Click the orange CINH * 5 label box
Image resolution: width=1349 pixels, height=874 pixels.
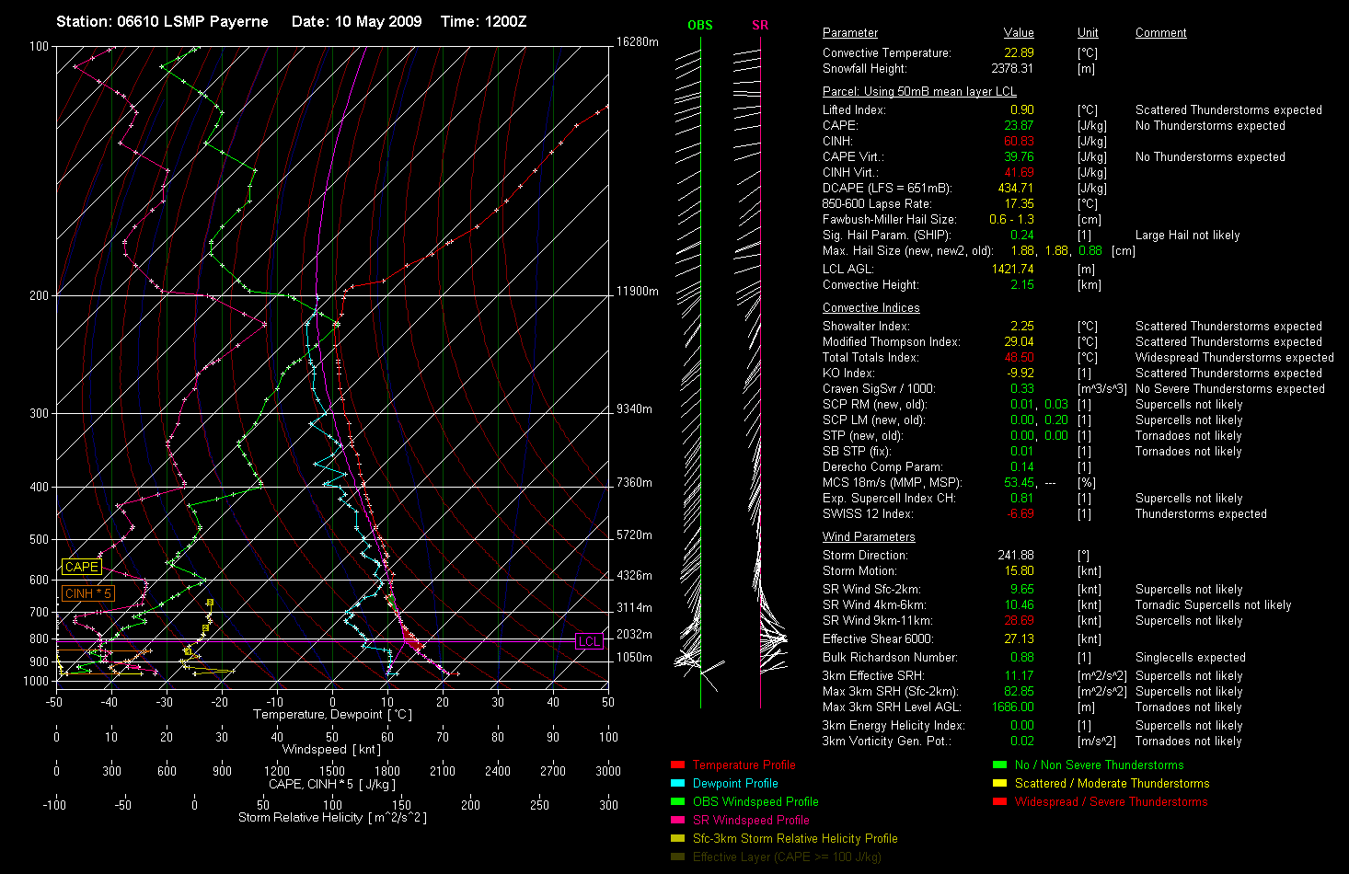click(87, 593)
